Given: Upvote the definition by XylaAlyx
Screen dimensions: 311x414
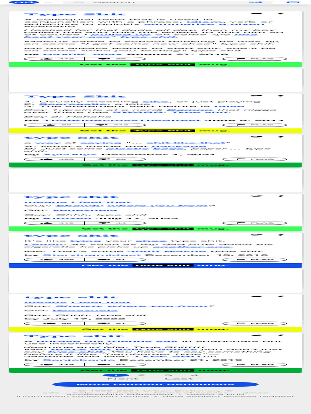Looking at the screenshot, I should pos(54,159).
